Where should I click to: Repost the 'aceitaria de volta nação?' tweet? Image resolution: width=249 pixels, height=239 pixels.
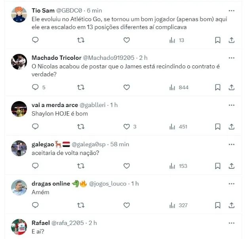tap(81, 166)
